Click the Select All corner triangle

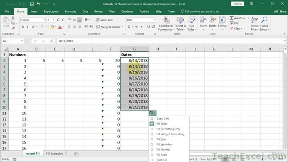click(x=6, y=49)
